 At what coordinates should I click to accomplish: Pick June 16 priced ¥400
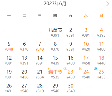click(x=71, y=60)
